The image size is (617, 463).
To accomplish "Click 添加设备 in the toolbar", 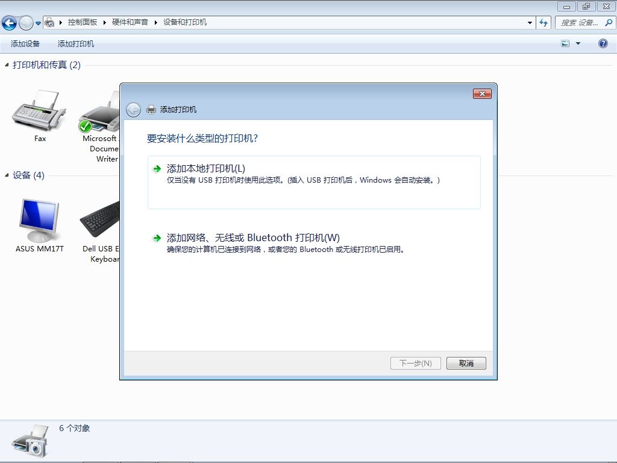I will pyautogui.click(x=25, y=43).
